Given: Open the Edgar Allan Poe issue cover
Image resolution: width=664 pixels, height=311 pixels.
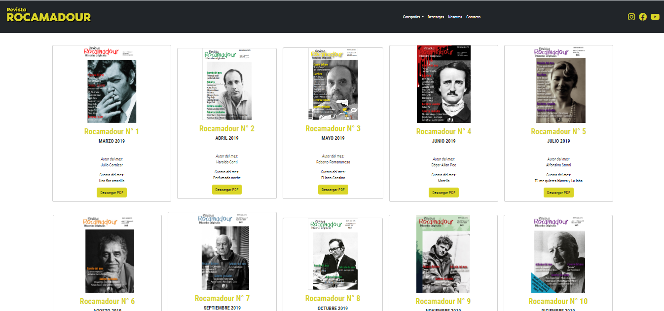Looking at the screenshot, I should (x=443, y=84).
